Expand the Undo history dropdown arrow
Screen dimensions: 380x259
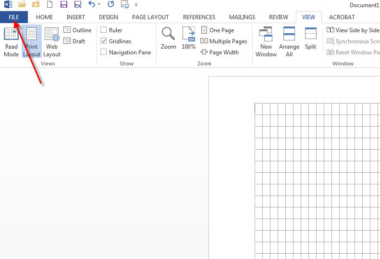[x=99, y=5]
